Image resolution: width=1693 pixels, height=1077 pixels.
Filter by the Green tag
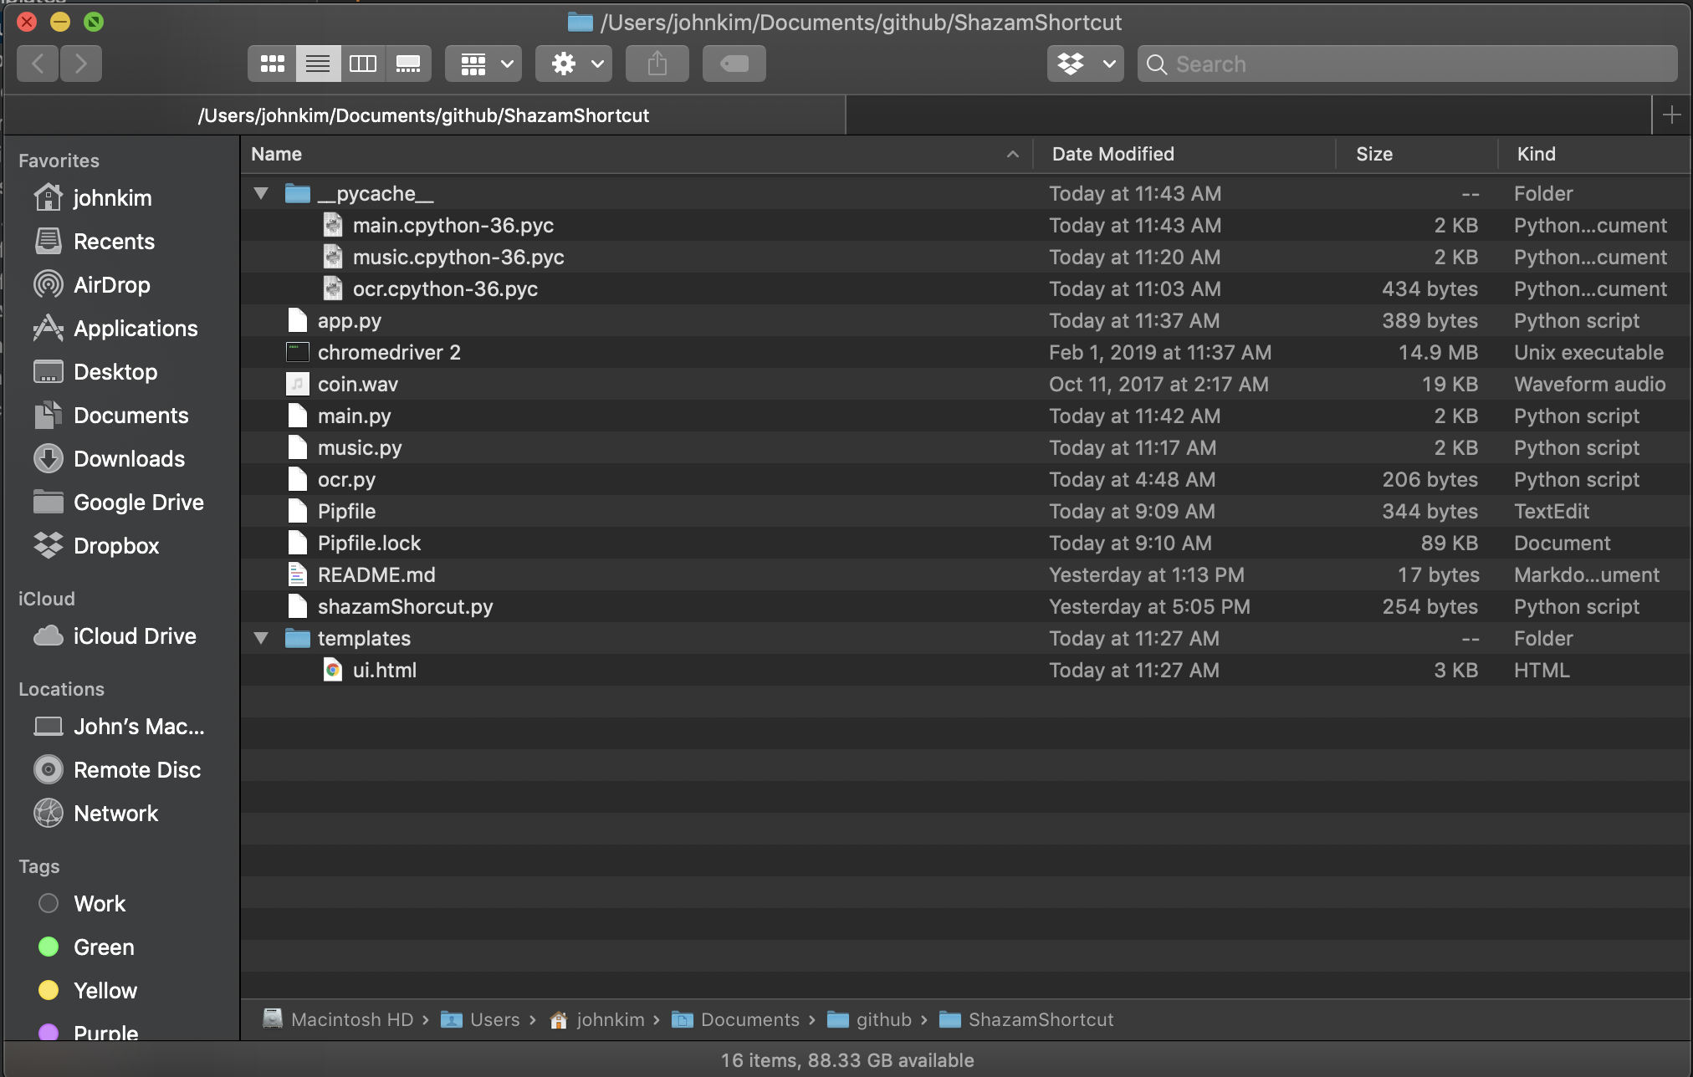(103, 947)
